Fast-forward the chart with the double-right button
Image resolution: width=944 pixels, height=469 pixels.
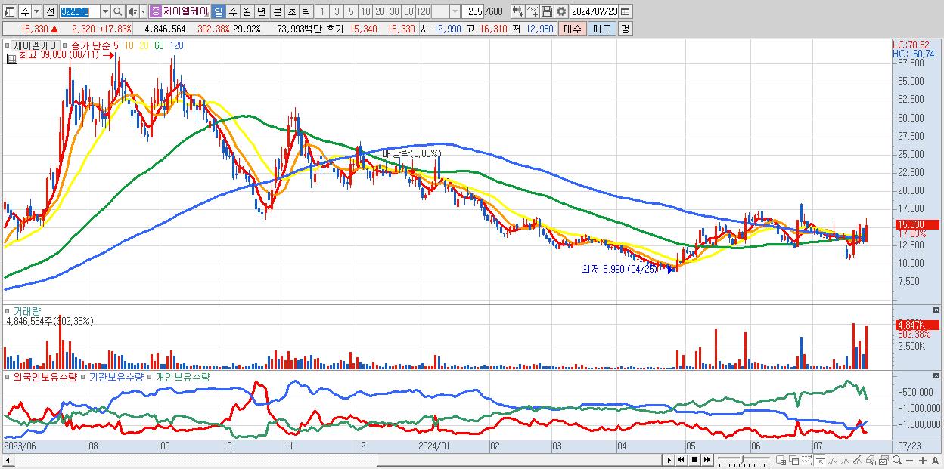point(706,460)
